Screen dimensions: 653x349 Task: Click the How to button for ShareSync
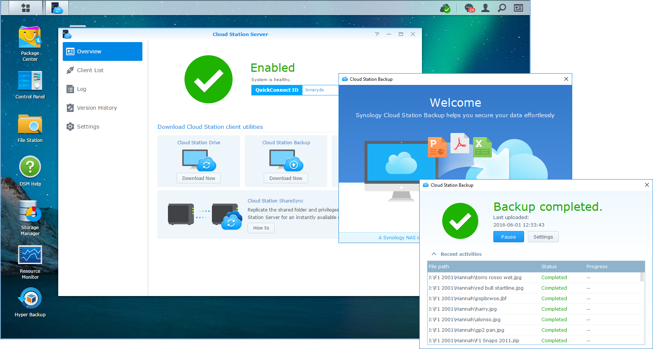tap(261, 228)
